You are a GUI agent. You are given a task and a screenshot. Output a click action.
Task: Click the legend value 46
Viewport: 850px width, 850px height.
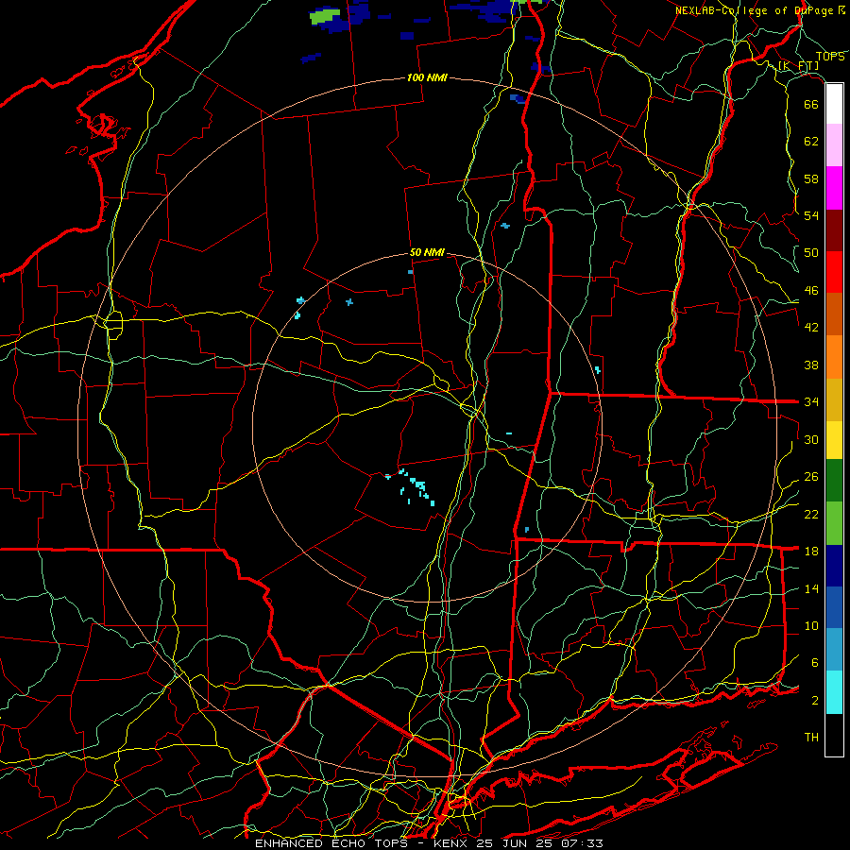[x=811, y=291]
